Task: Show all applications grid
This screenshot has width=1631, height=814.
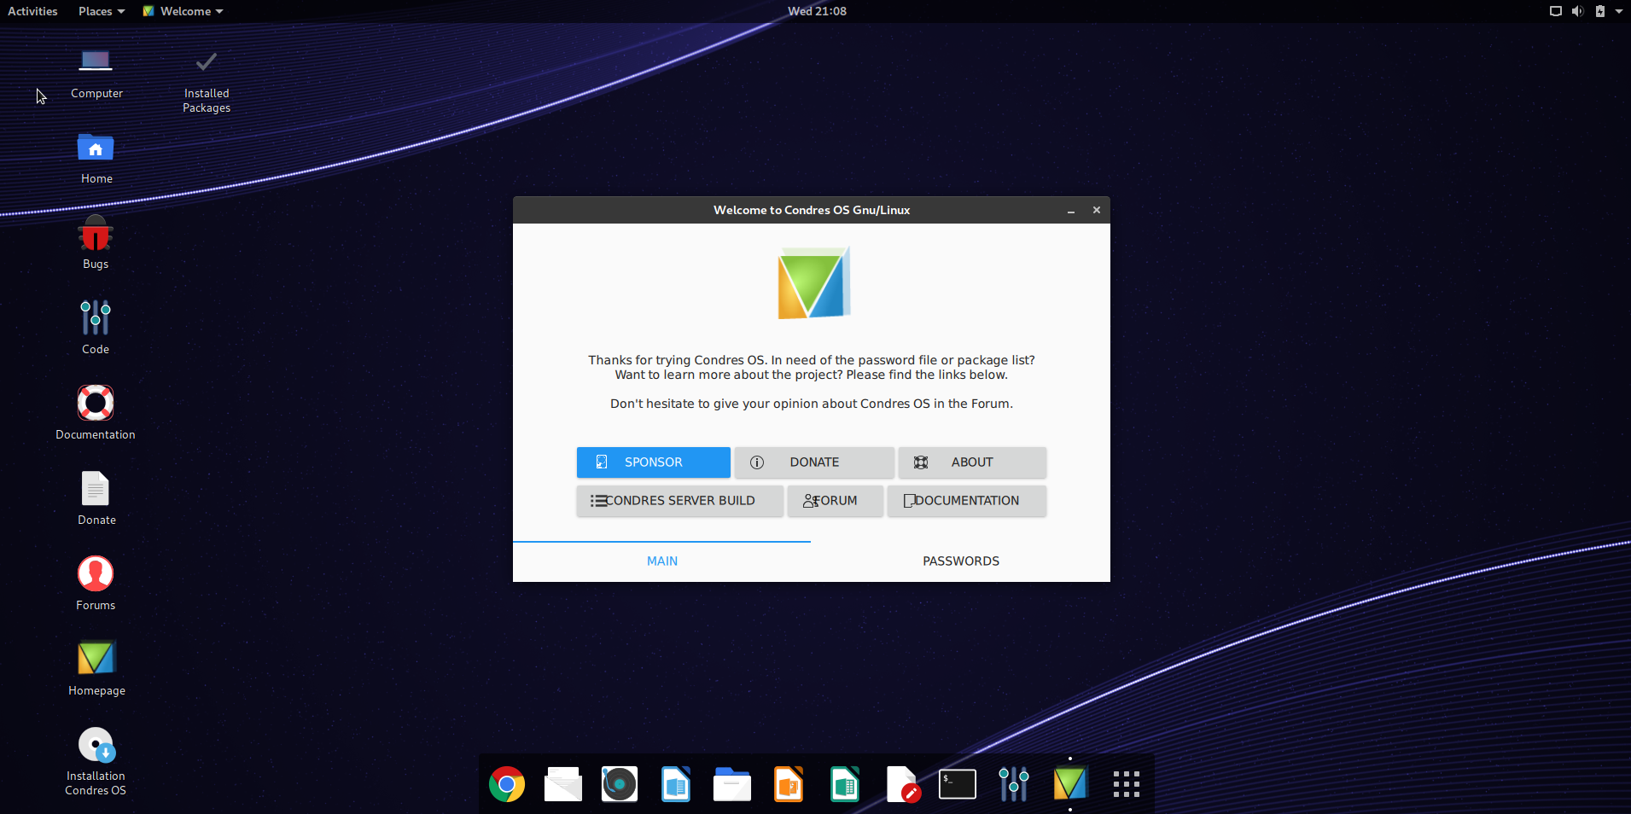Action: click(1126, 784)
